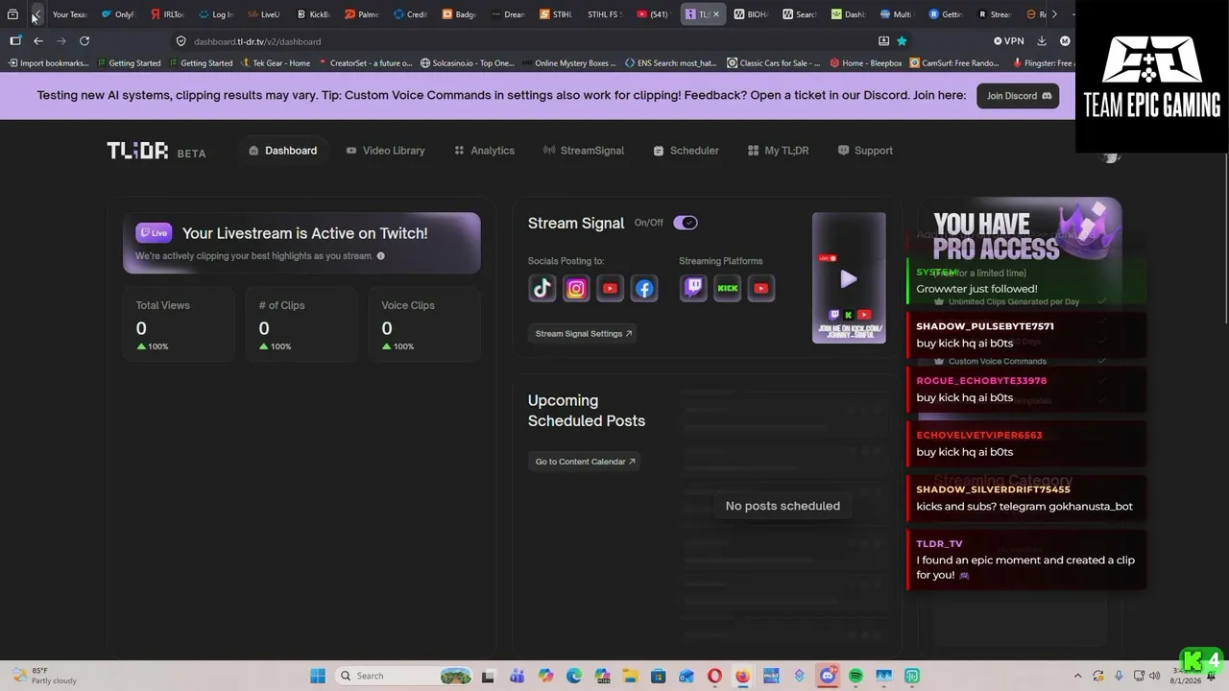Open the Scheduler nav item
The height and width of the screenshot is (691, 1229).
[686, 151]
